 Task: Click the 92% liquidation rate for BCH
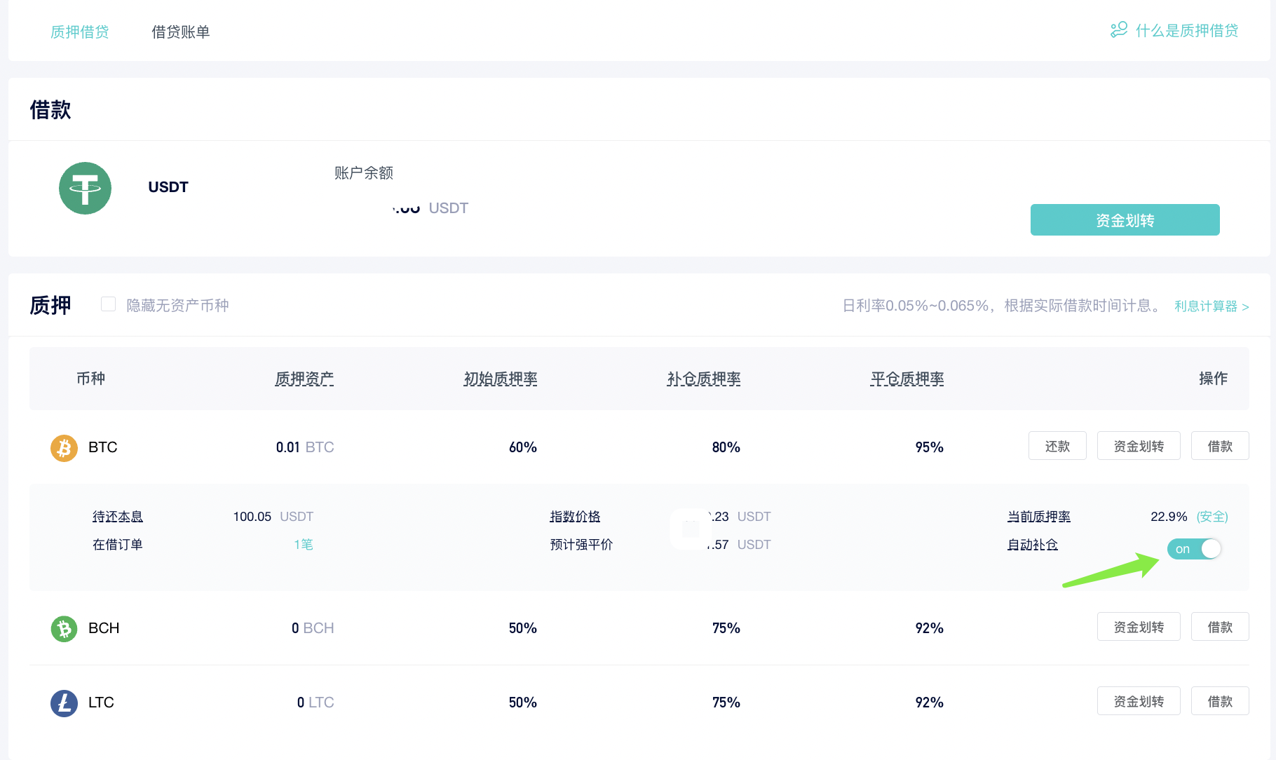tap(930, 628)
